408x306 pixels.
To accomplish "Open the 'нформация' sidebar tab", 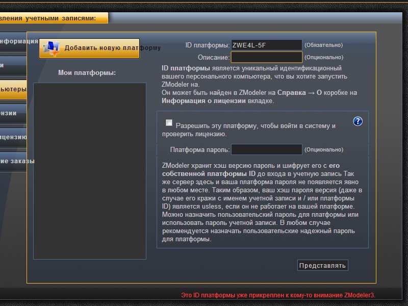I will point(13,41).
